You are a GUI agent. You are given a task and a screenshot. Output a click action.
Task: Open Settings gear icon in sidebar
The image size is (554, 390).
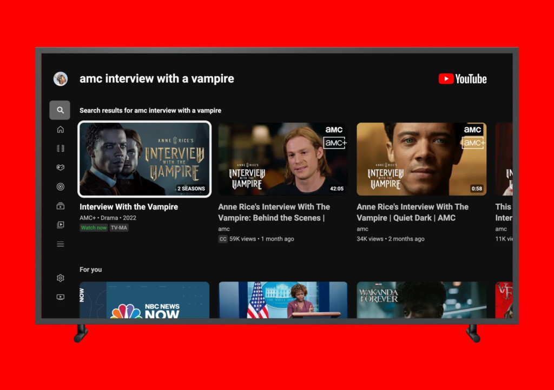[61, 278]
